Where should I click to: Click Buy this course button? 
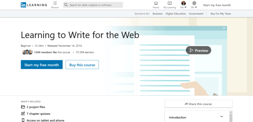82,65
